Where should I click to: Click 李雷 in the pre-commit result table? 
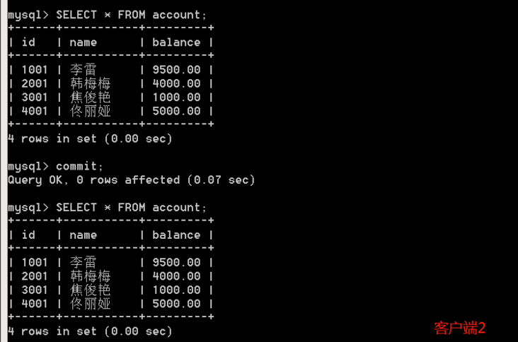(x=83, y=70)
